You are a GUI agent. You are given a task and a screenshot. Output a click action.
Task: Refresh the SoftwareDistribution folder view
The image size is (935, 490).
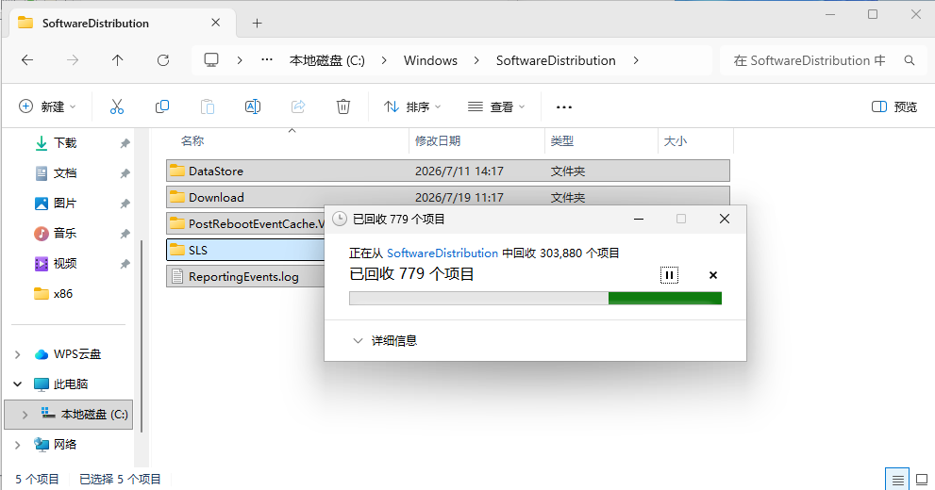(x=163, y=60)
